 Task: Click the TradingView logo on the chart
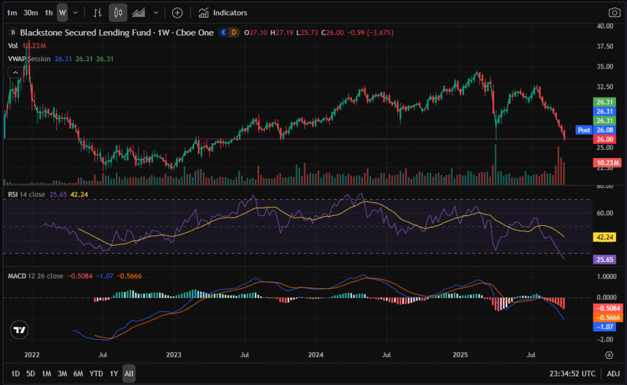(x=20, y=330)
